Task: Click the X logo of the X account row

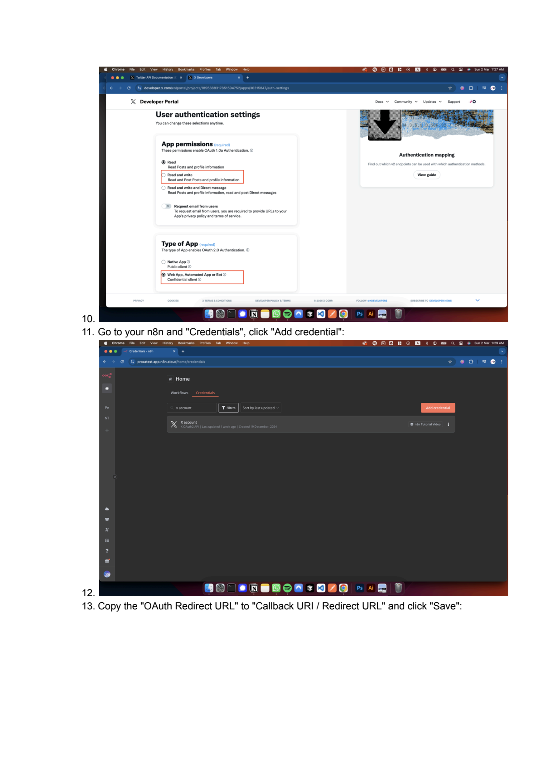Action: click(x=174, y=424)
